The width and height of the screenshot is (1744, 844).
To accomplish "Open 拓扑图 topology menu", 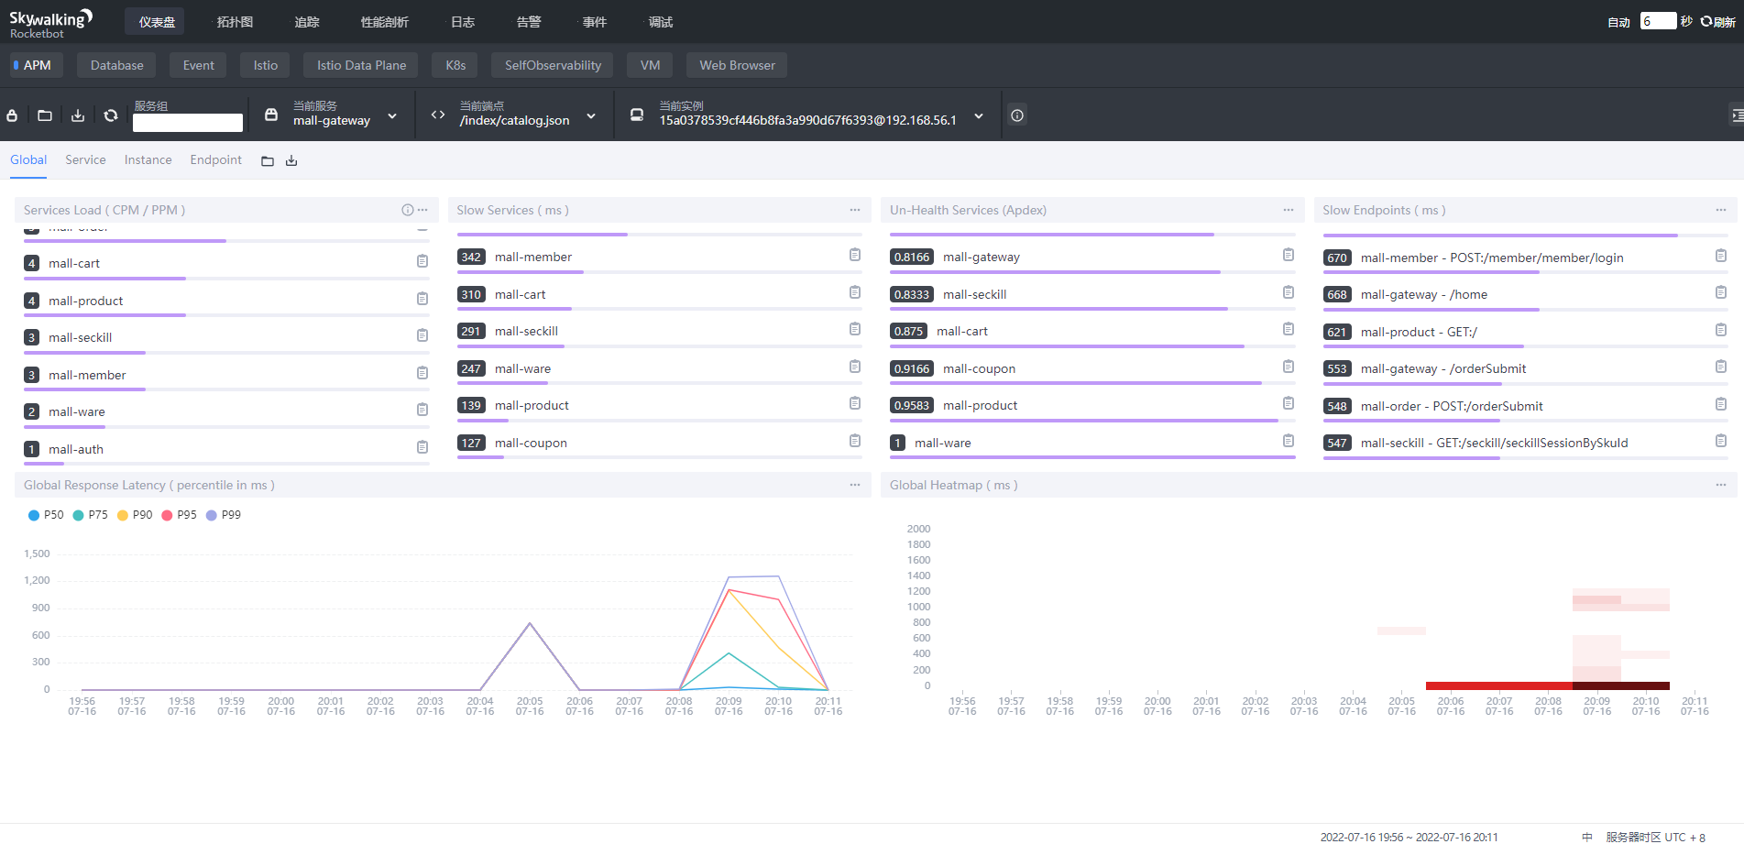I will 235,22.
